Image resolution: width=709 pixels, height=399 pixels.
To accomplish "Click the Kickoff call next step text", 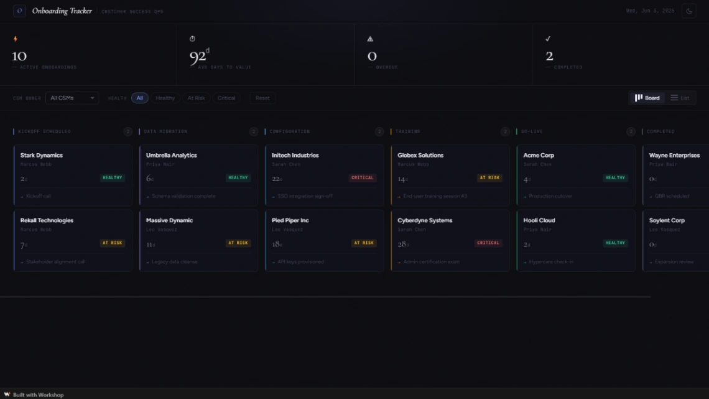I will coord(39,196).
